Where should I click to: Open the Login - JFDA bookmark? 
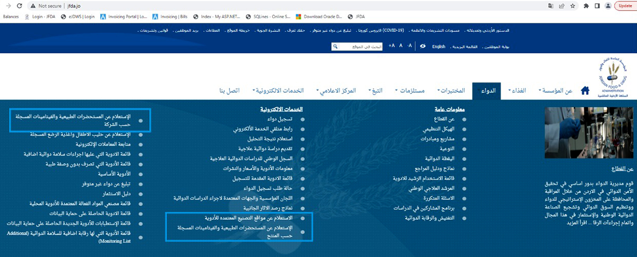pyautogui.click(x=40, y=16)
